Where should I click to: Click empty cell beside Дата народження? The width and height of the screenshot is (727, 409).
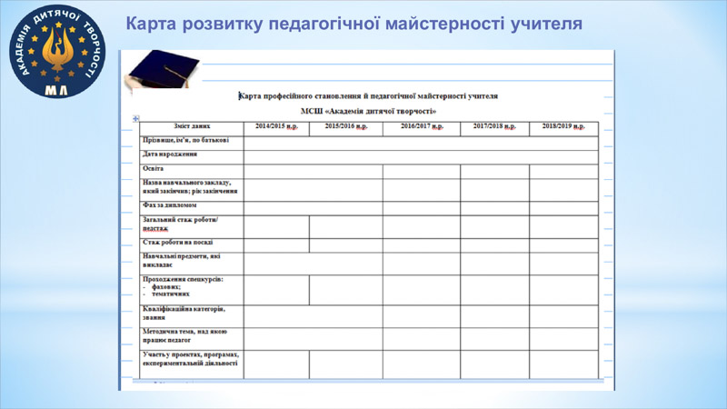point(421,157)
